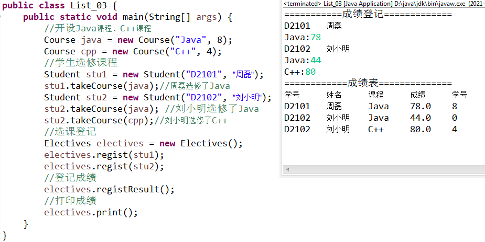Click the 成绩 column header in the console table
The image size is (485, 242).
[418, 95]
